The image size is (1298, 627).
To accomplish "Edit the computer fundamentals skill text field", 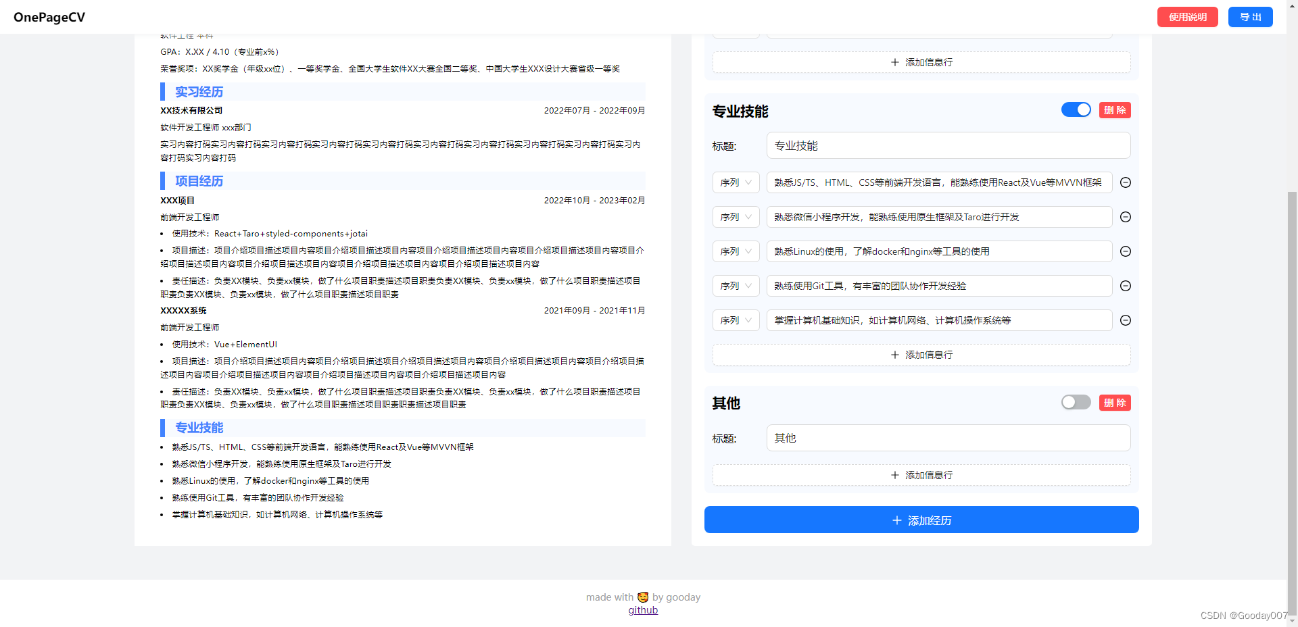I will (x=939, y=320).
